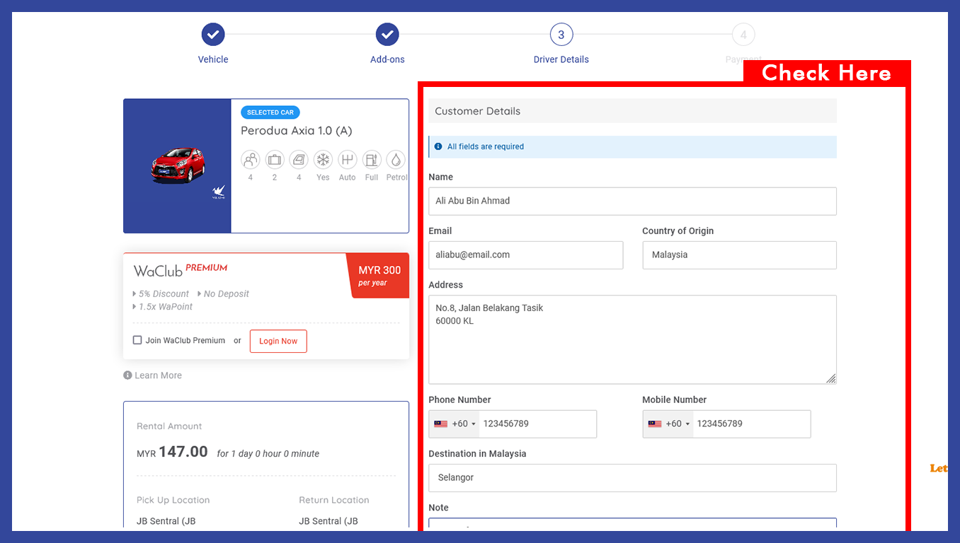Click the doors icon in car features

point(299,159)
